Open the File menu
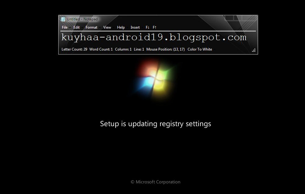The image size is (305, 194). click(65, 27)
